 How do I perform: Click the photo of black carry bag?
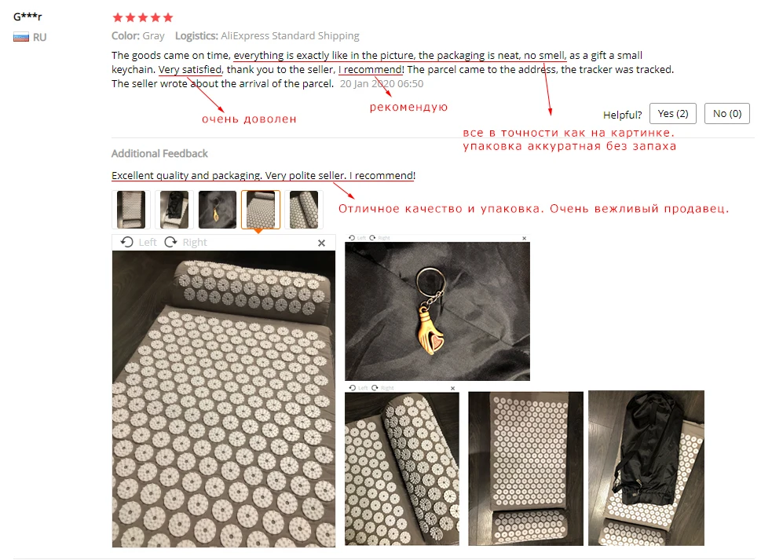[646, 468]
